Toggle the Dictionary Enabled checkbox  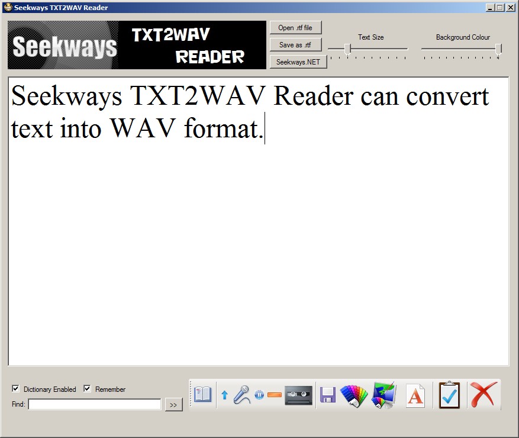coord(15,388)
